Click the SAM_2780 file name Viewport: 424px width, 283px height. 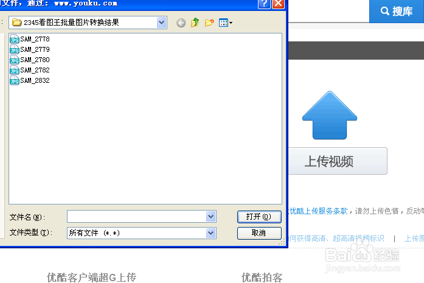coord(35,60)
